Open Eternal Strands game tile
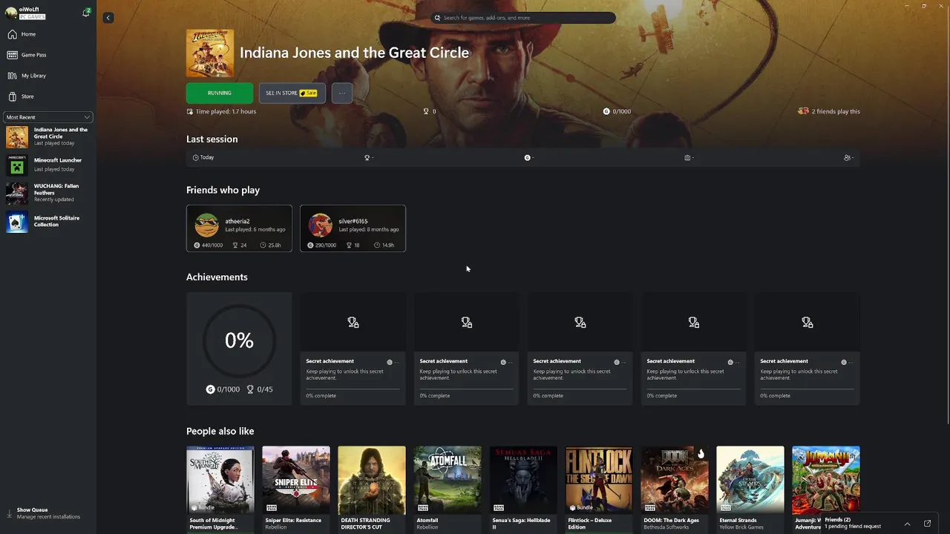 [750, 488]
